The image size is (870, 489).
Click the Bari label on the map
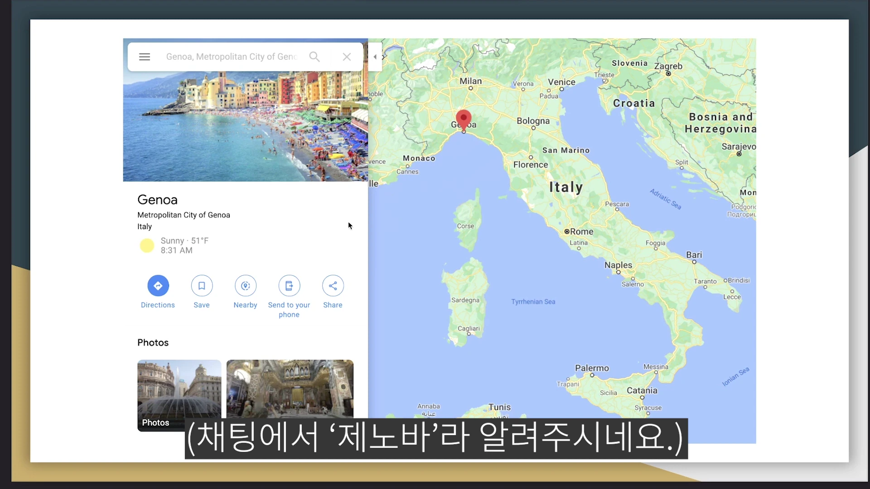pyautogui.click(x=694, y=255)
